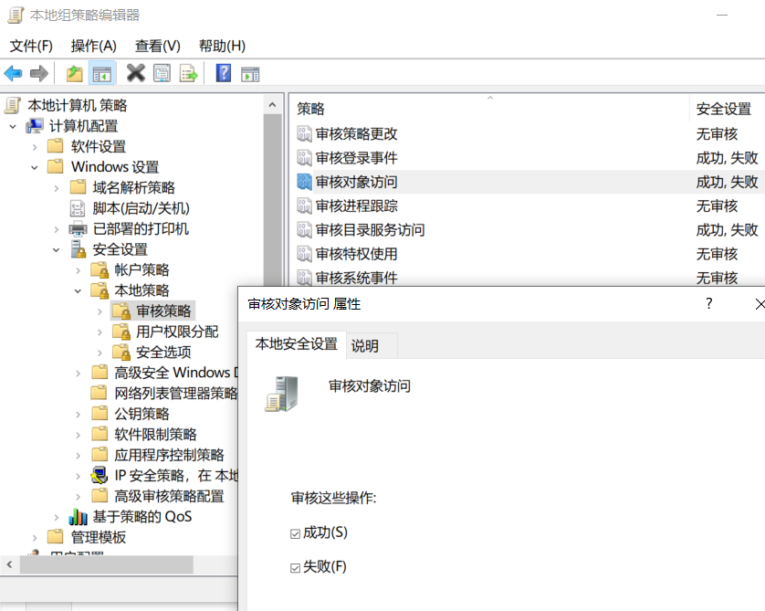The width and height of the screenshot is (765, 611).
Task: Click the Delete X icon in the toolbar
Action: pos(136,73)
